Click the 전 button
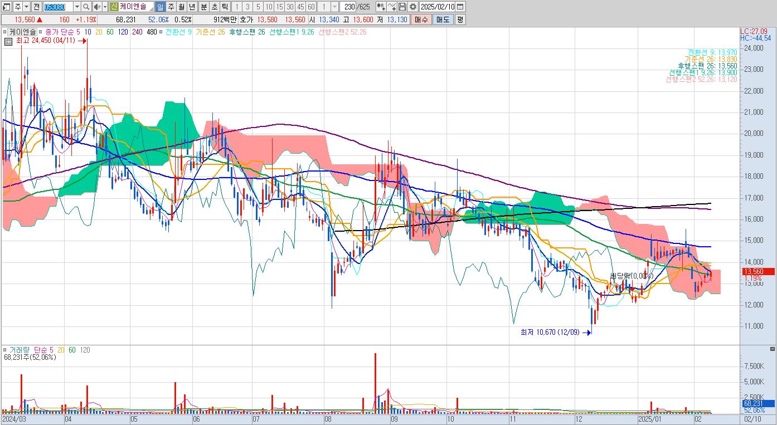 tap(36, 7)
